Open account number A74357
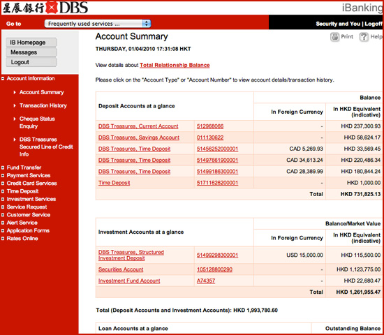The height and width of the screenshot is (335, 384). pos(206,281)
